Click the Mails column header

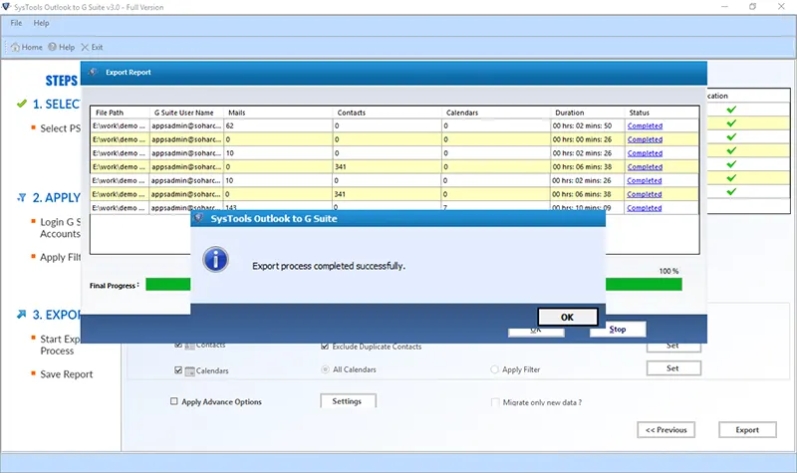pos(278,113)
